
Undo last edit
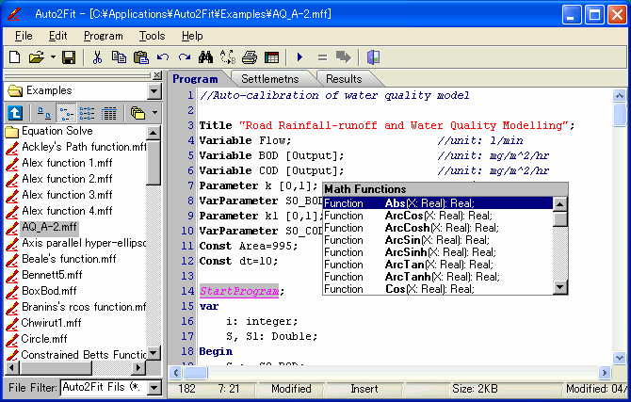pyautogui.click(x=163, y=57)
